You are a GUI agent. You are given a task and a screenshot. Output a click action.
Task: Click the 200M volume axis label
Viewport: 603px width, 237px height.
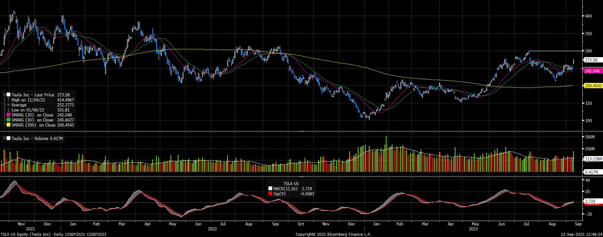[x=589, y=149]
